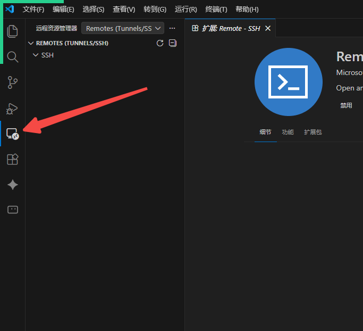Open the Explorer view in activity bar
The width and height of the screenshot is (363, 331).
[x=12, y=31]
